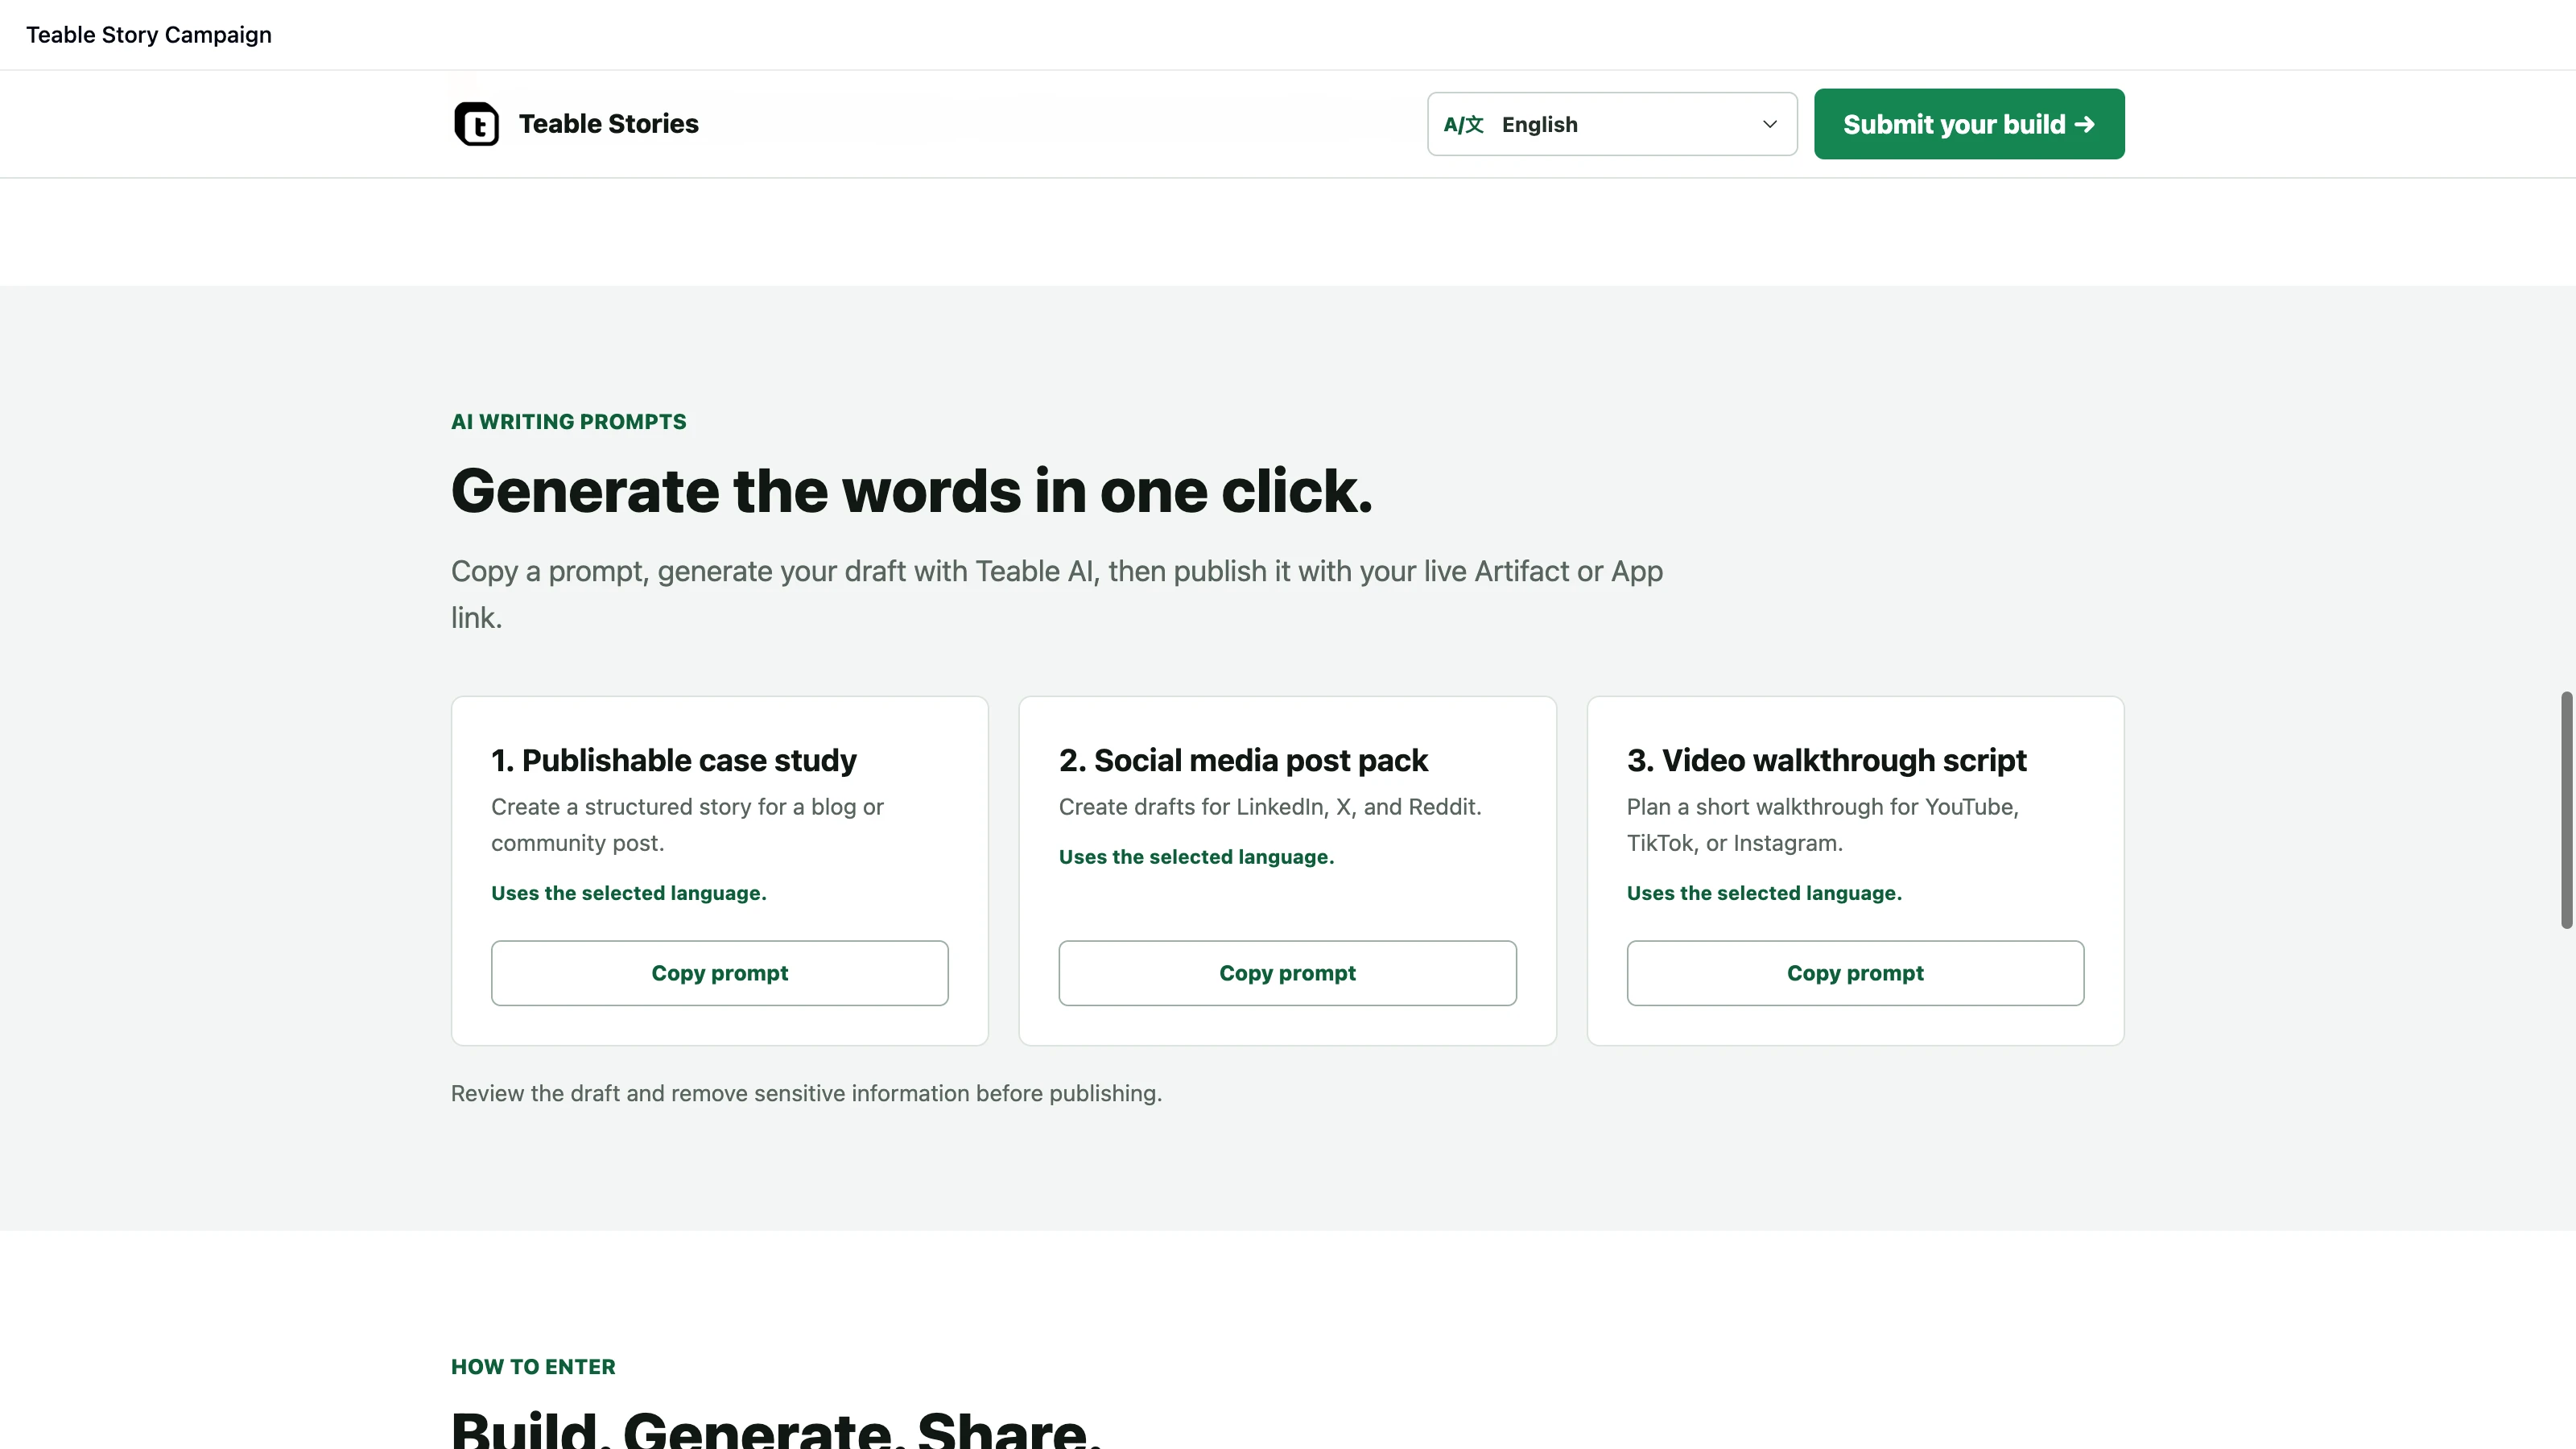This screenshot has width=2576, height=1449.
Task: Copy prompt for Video walkthrough script
Action: [1855, 973]
